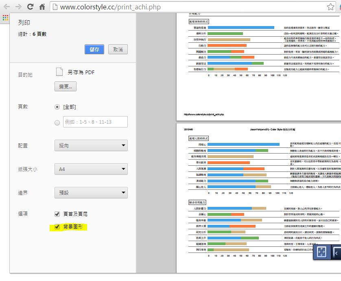Select the [全部] pages radio button
341x281 pixels.
click(57, 107)
